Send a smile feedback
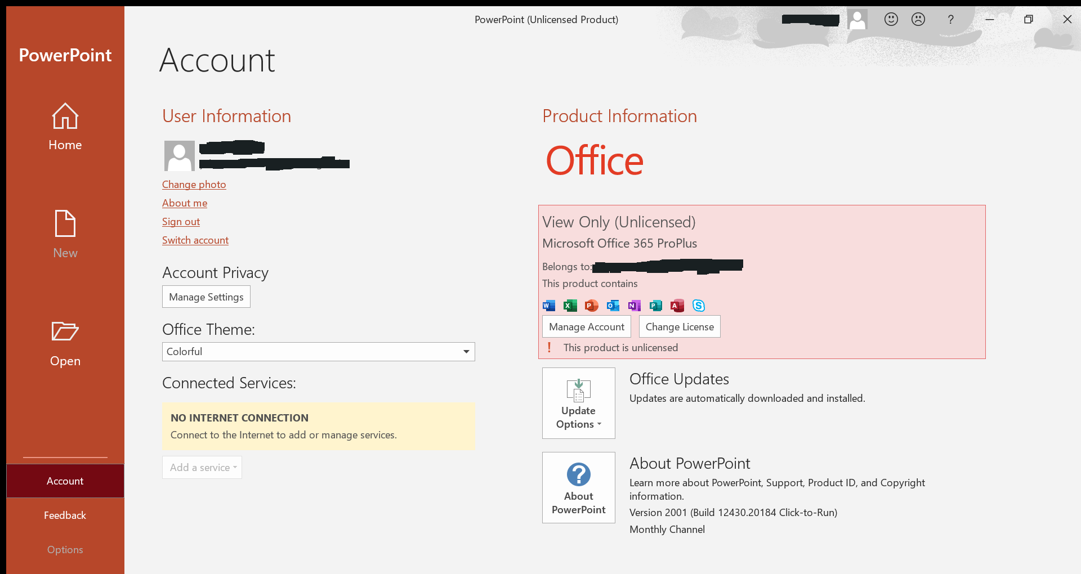Viewport: 1081px width, 574px height. tap(891, 19)
